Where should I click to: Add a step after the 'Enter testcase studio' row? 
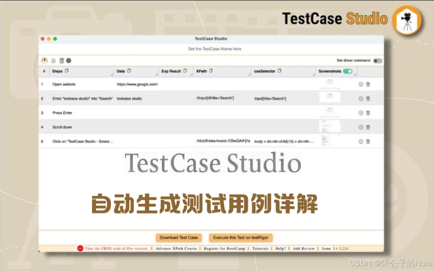pyautogui.click(x=361, y=99)
